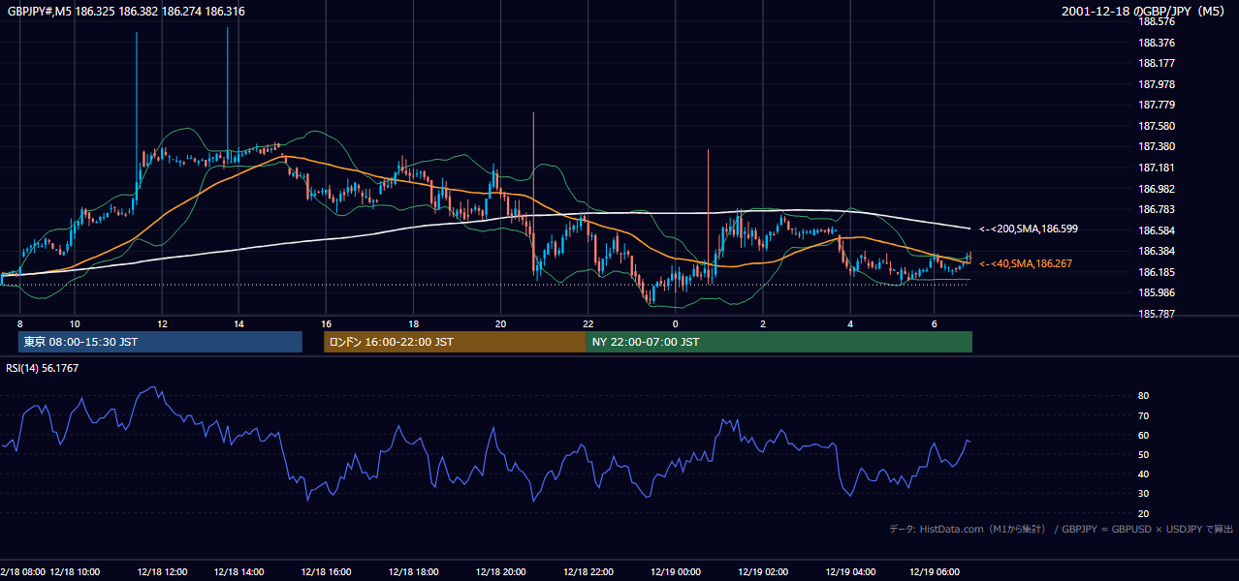
Task: Click the RSI scale value 60
Action: [1143, 435]
